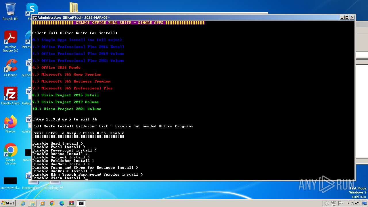Viewport: 368px width, 207px height.
Task: Click 'Office Professional Plus 2019 Volume' line
Action: (78, 54)
